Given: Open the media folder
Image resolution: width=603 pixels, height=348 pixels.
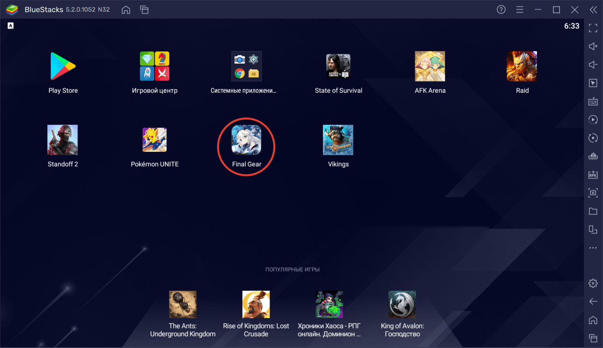Looking at the screenshot, I should (x=593, y=211).
